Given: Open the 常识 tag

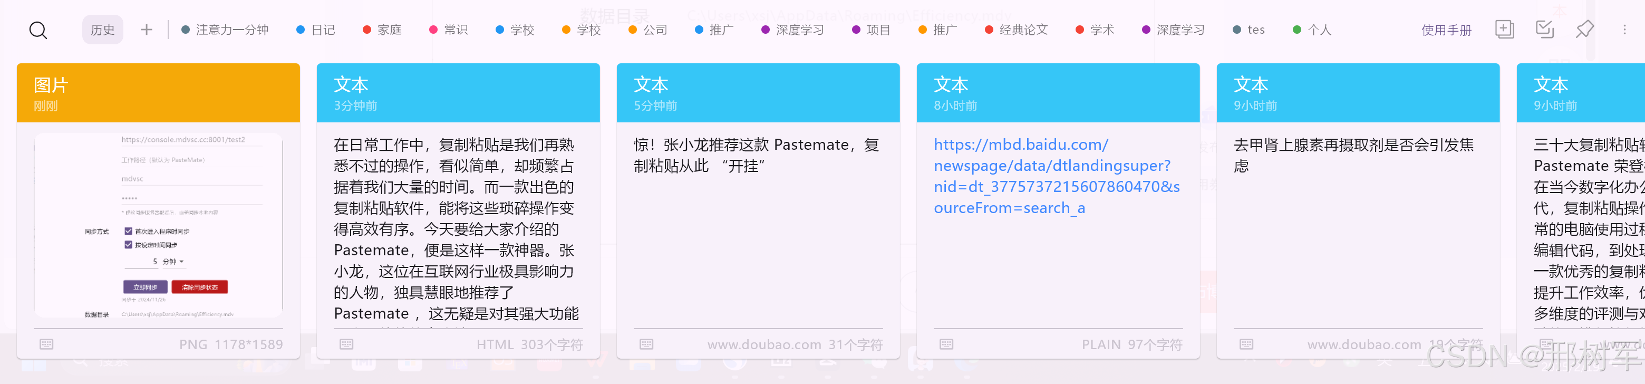Looking at the screenshot, I should click(x=449, y=30).
